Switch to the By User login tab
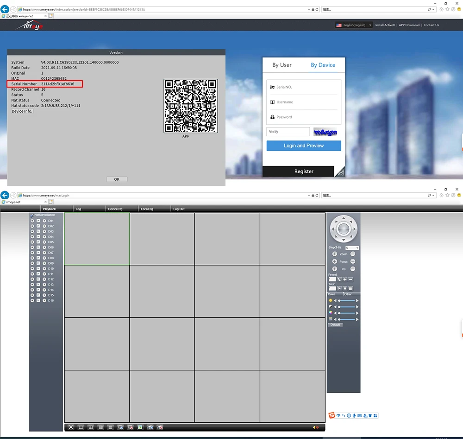The image size is (463, 439). coord(282,65)
